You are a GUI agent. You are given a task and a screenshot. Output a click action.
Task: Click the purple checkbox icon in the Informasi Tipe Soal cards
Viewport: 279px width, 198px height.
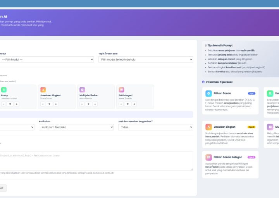[x=270, y=127]
